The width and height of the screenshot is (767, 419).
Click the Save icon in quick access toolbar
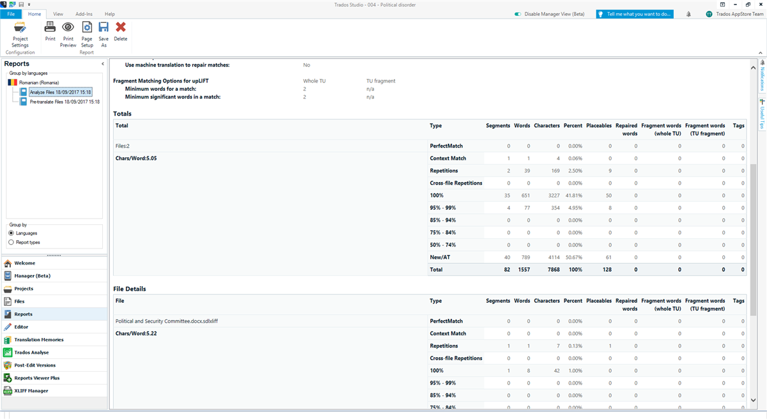(x=21, y=4)
